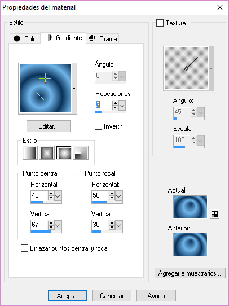The height and width of the screenshot is (306, 229).
Task: Click the Editar... button
Action: pyautogui.click(x=49, y=126)
